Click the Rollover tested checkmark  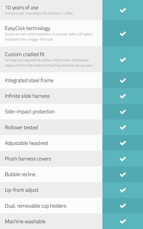(x=123, y=127)
